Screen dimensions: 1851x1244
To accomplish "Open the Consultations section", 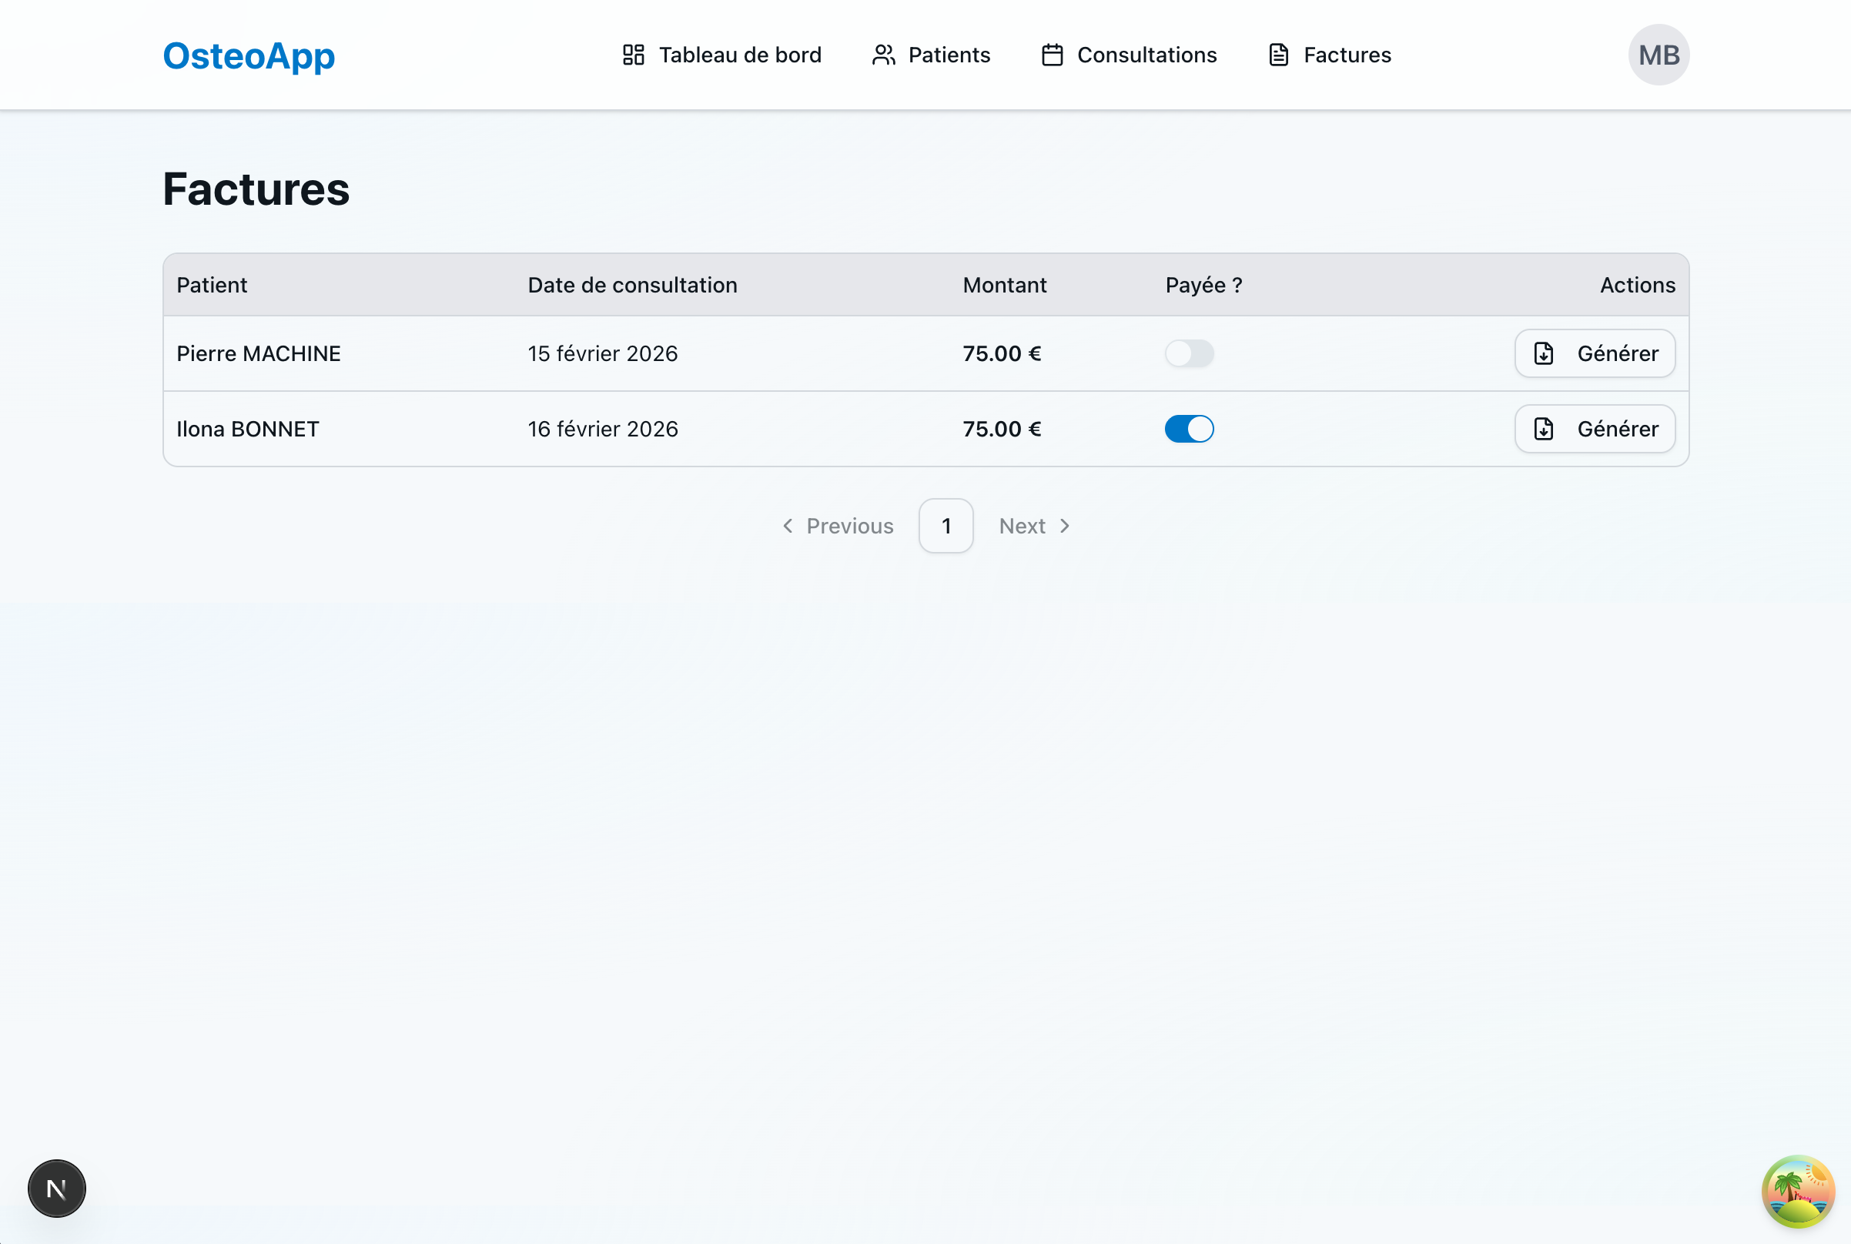I will (x=1146, y=55).
